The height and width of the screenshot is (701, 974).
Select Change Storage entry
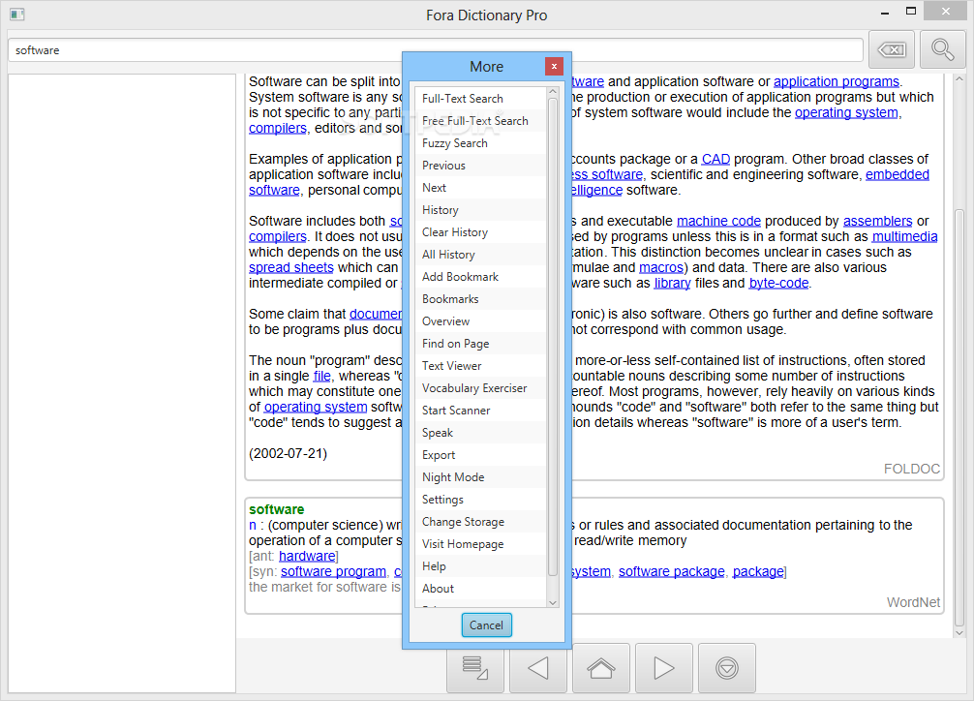[x=480, y=522]
